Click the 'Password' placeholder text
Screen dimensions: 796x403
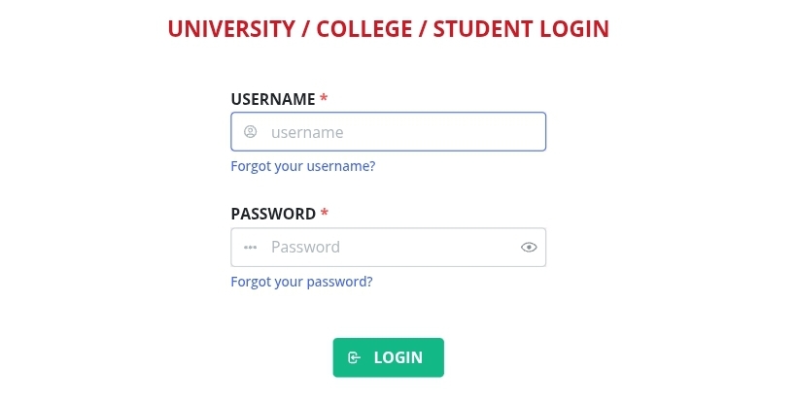coord(305,248)
